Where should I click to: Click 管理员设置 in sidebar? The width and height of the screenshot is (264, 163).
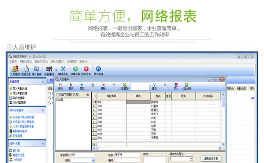pos(19,155)
